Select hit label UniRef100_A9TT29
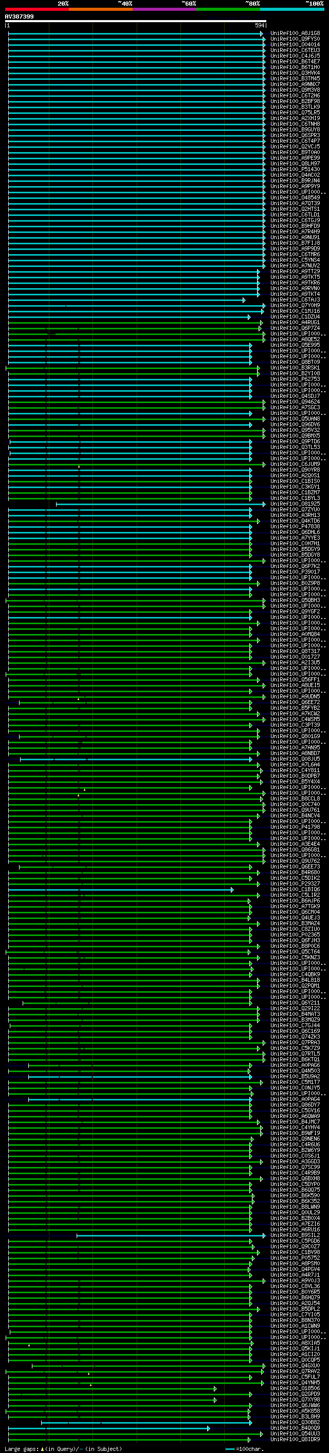 [295, 271]
